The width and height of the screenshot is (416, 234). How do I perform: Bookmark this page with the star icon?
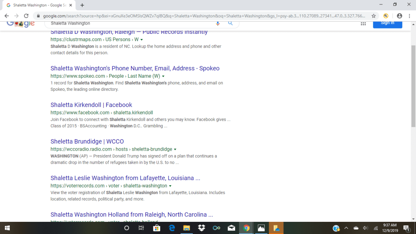(x=373, y=16)
